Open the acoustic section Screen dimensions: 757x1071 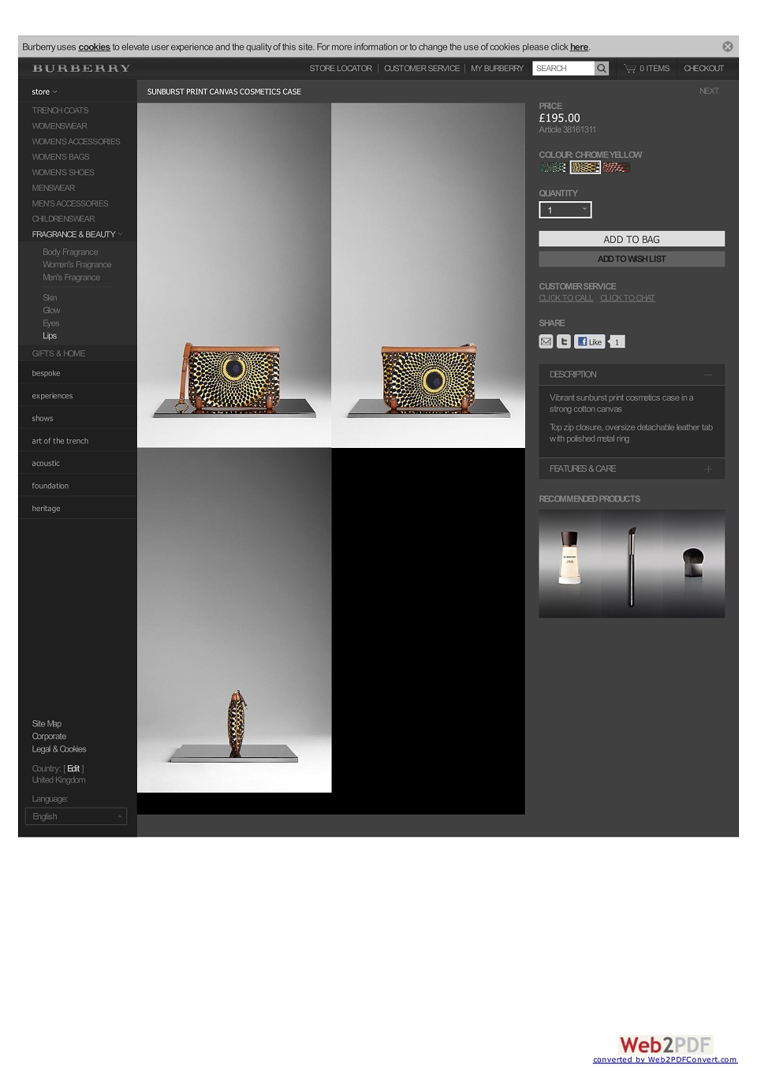pyautogui.click(x=46, y=464)
